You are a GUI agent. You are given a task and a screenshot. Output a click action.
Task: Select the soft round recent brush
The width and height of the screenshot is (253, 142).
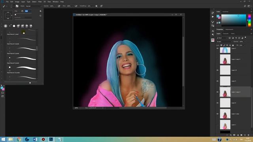click(x=6, y=26)
